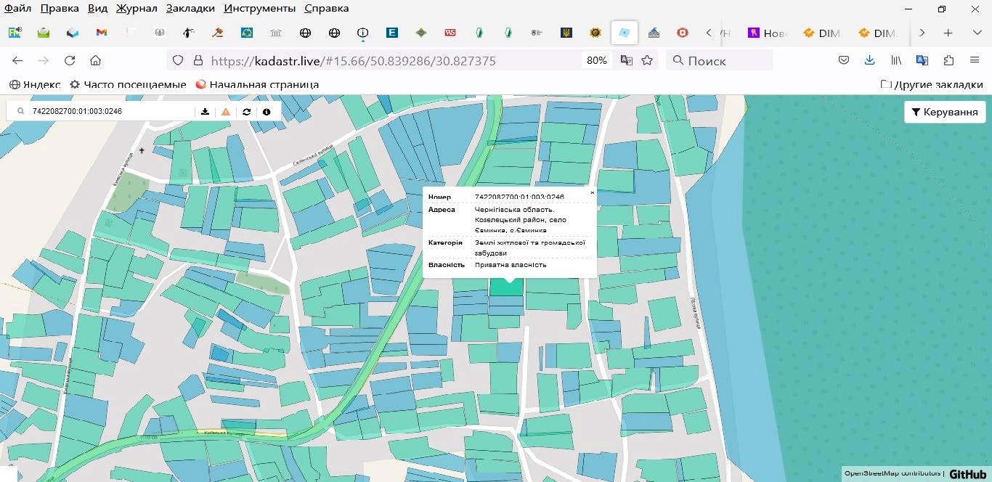Click the info circle icon in map toolbar

click(267, 112)
